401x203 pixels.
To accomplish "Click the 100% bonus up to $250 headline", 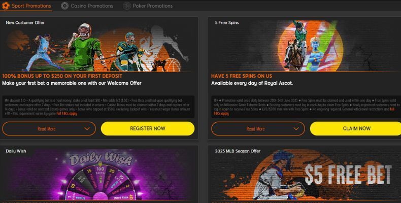I will point(62,76).
